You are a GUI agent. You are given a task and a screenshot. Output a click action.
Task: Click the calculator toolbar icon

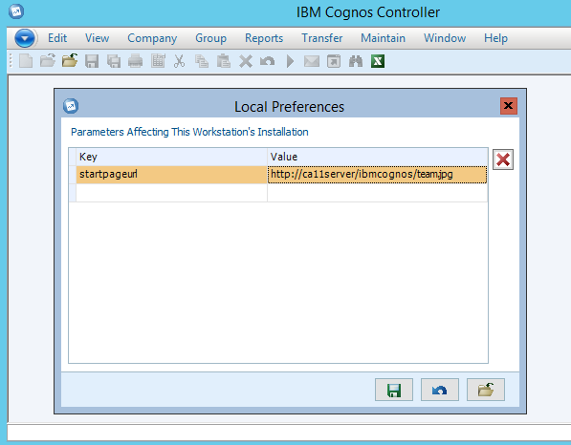pyautogui.click(x=158, y=61)
